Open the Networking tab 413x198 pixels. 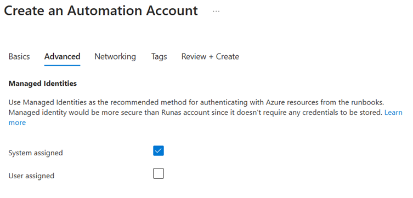(x=115, y=56)
